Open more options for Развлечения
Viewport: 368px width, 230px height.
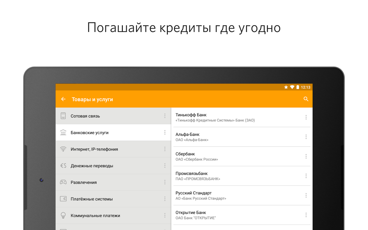[165, 182]
